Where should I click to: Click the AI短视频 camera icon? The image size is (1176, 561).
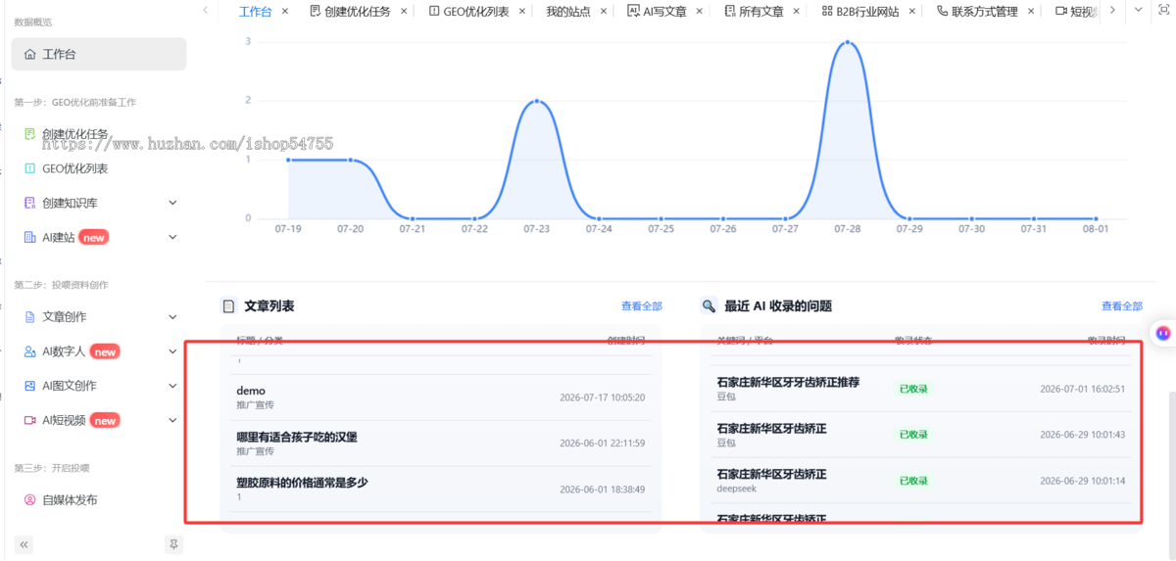coord(29,420)
